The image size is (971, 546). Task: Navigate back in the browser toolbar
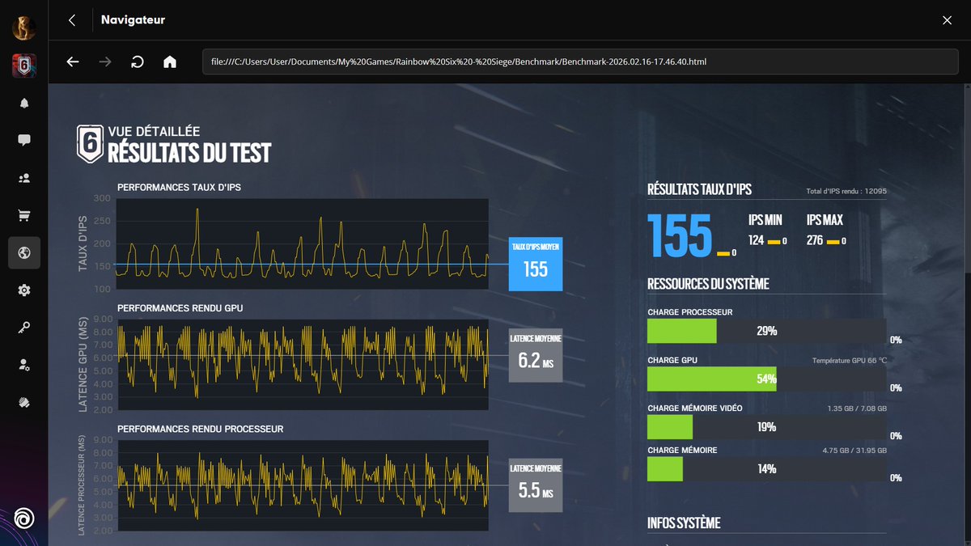point(73,61)
